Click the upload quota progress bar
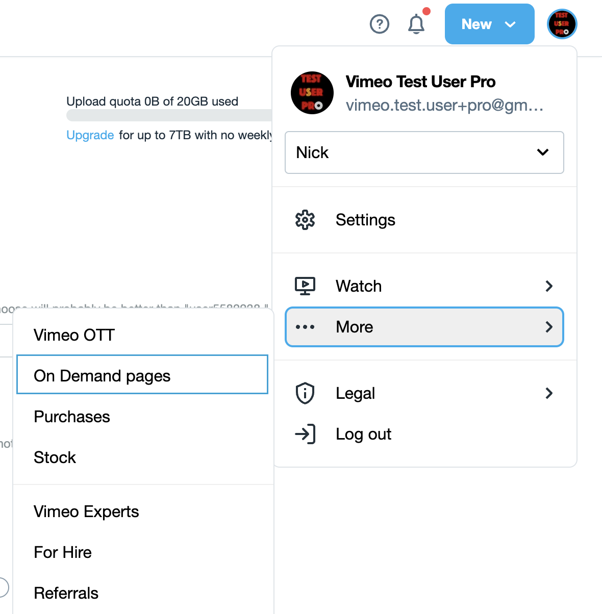This screenshot has height=614, width=602. pyautogui.click(x=169, y=115)
